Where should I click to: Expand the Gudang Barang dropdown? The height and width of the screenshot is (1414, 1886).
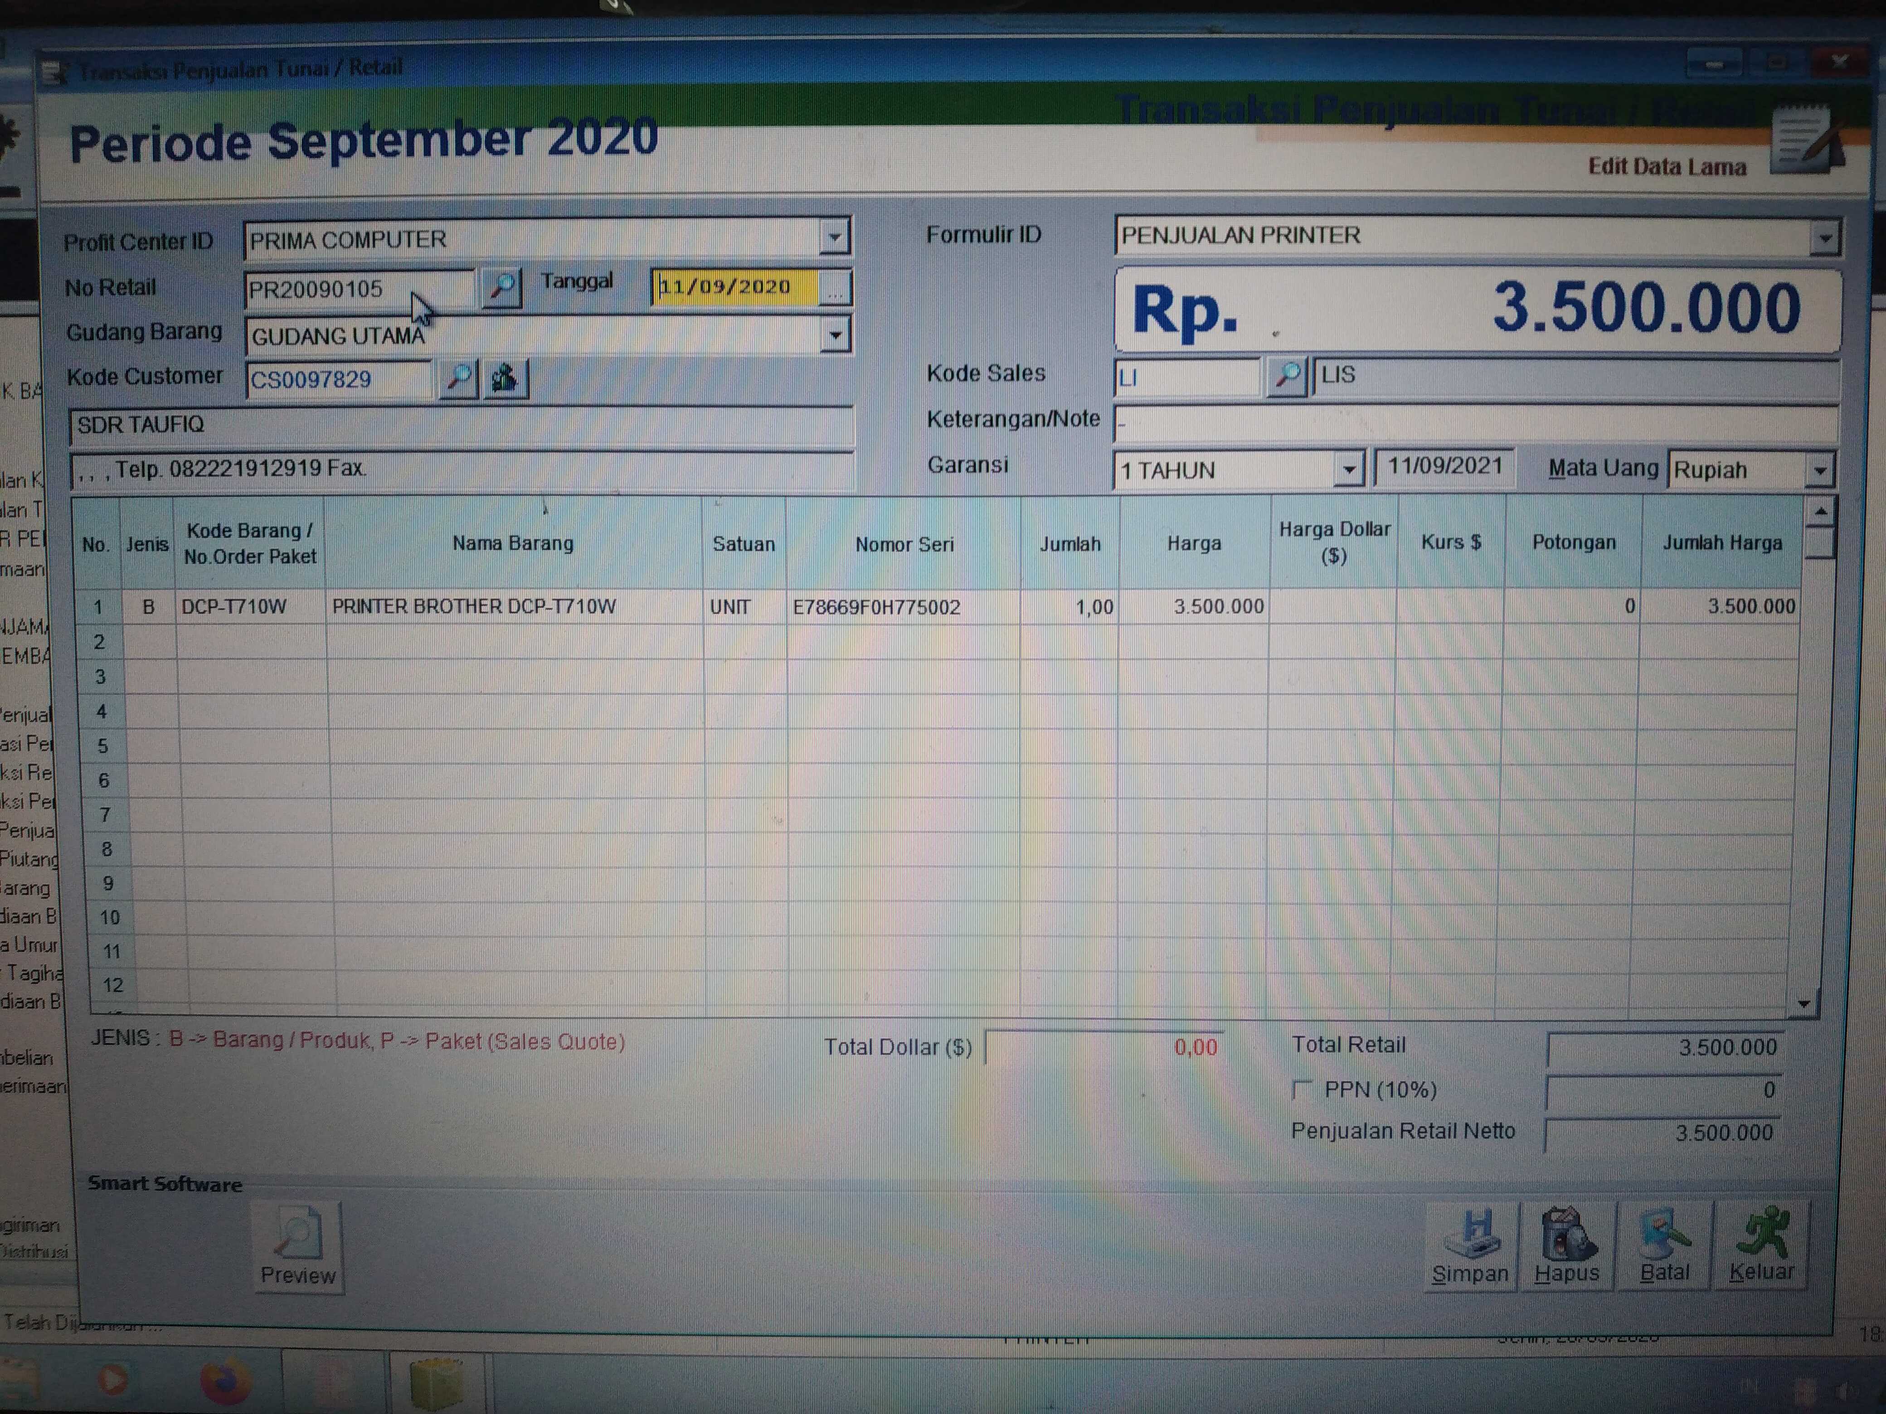coord(835,335)
